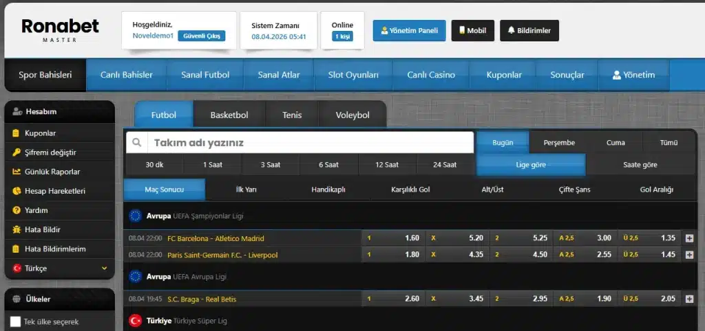Image resolution: width=705 pixels, height=331 pixels.
Task: Toggle sorting to Lige göre
Action: pos(530,165)
